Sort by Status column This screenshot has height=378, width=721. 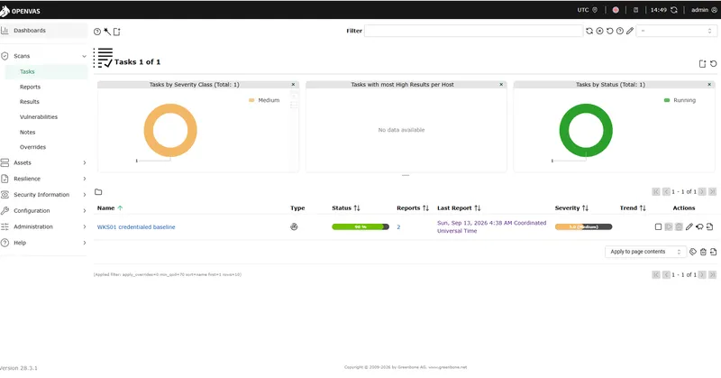tap(346, 208)
